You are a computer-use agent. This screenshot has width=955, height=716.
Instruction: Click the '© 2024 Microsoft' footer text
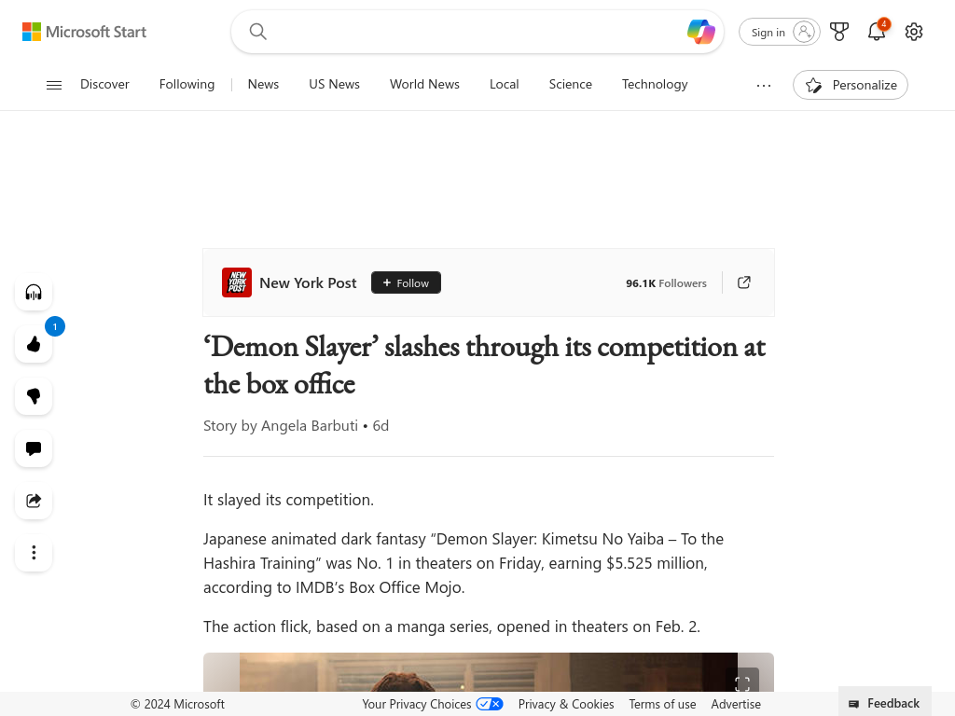pyautogui.click(x=178, y=704)
